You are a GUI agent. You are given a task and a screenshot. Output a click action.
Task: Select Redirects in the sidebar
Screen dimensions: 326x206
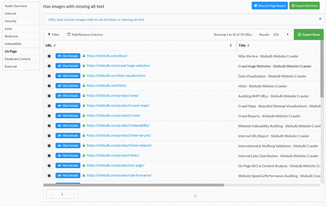click(21, 36)
